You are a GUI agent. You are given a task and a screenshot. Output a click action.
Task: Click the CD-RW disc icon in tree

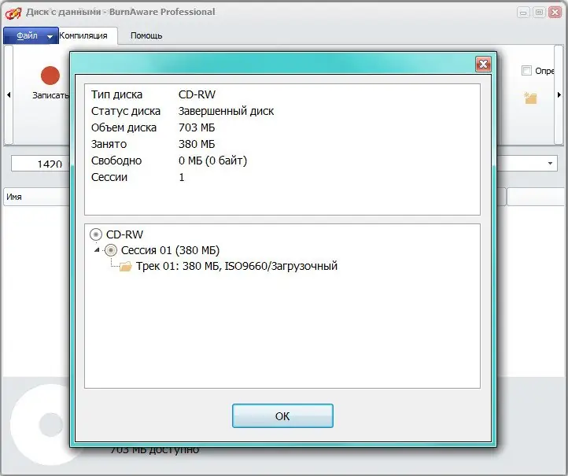pos(96,234)
